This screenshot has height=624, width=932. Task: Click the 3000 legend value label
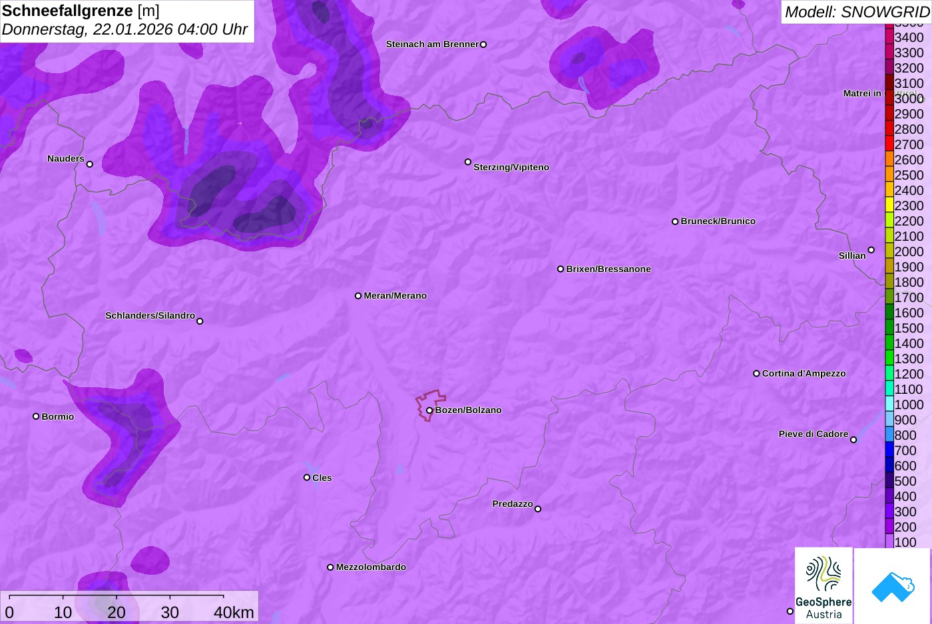click(909, 98)
